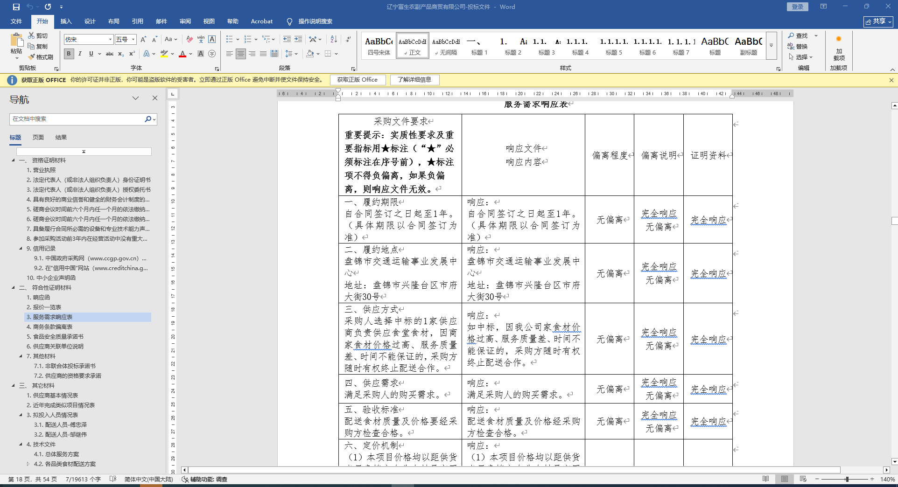The image size is (898, 487).
Task: Toggle italic formatting button
Action: [x=80, y=54]
